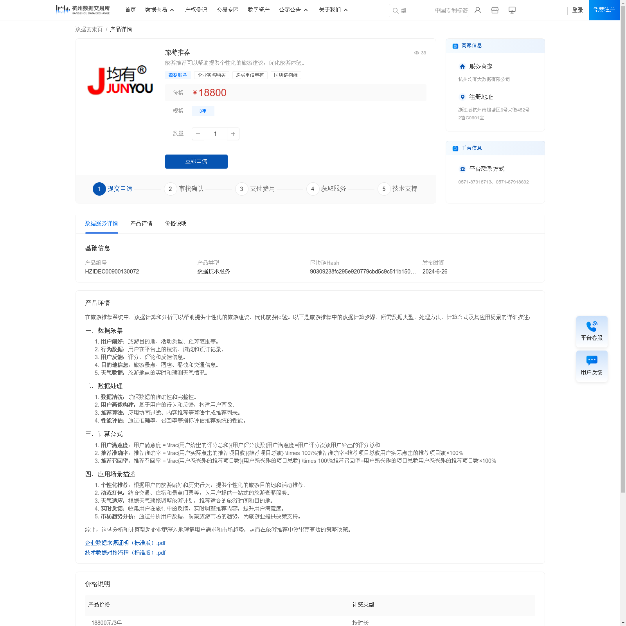Open the user profile icon
This screenshot has height=626, width=626.
[477, 10]
